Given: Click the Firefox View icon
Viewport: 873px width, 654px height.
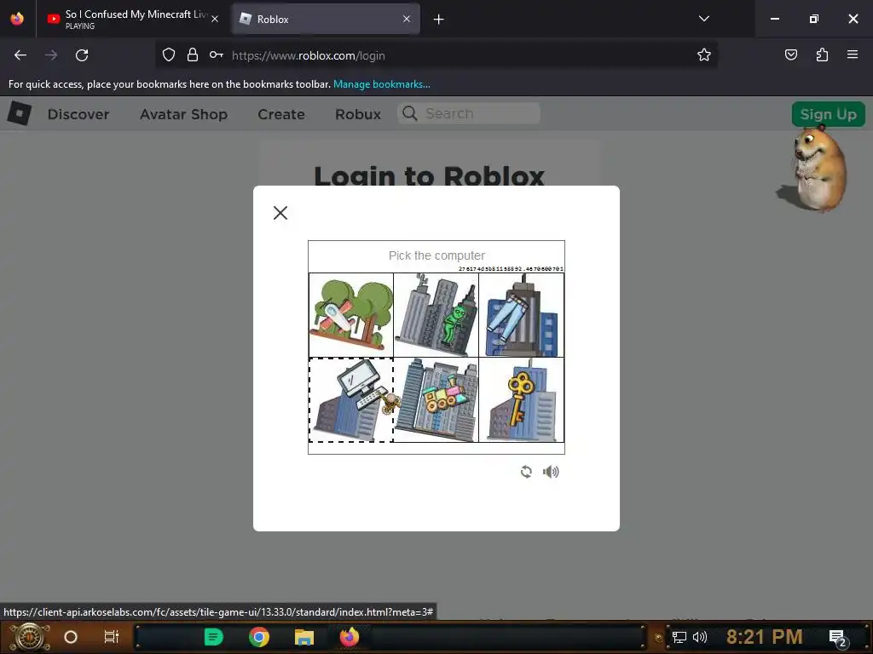Looking at the screenshot, I should 17,19.
